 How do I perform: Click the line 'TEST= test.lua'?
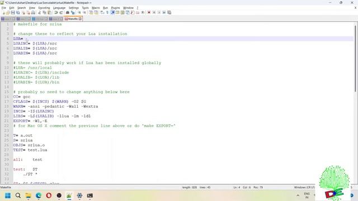(x=30, y=150)
